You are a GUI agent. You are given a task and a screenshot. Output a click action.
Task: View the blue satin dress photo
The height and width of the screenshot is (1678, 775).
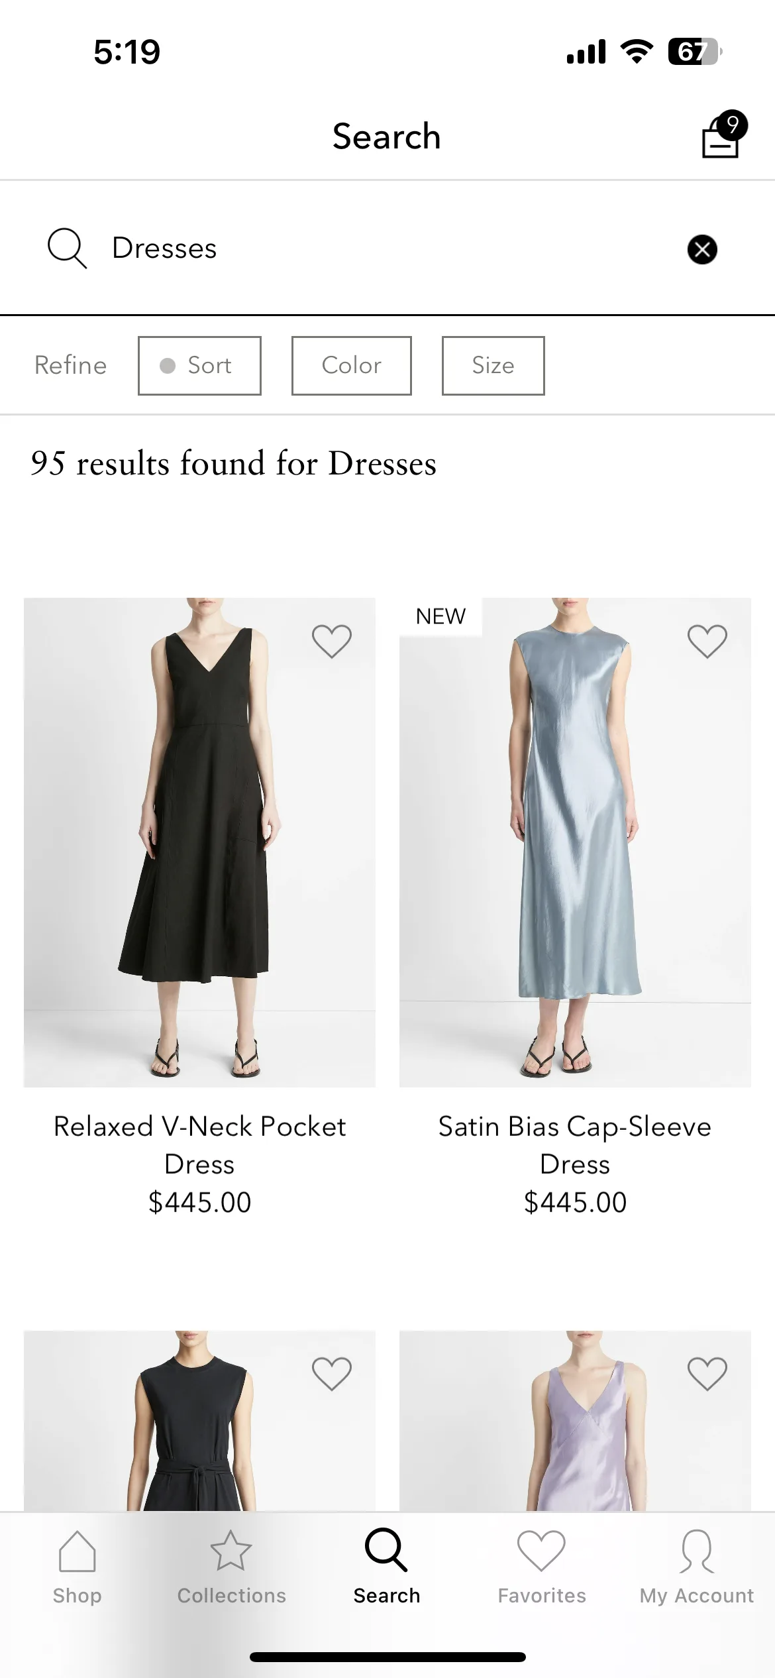[x=575, y=842]
